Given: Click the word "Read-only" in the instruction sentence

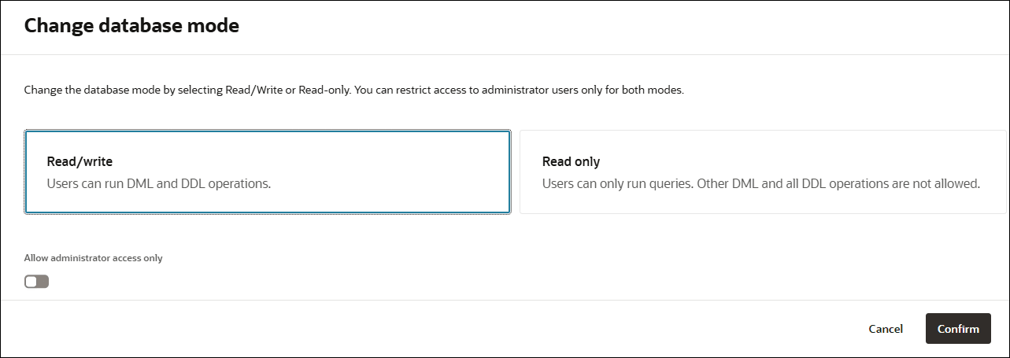Looking at the screenshot, I should pos(324,90).
